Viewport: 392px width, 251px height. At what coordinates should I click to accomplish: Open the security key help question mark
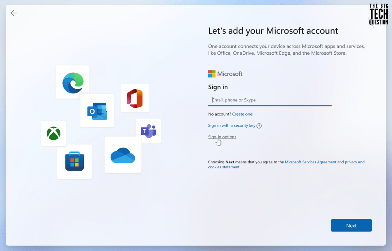click(x=259, y=126)
